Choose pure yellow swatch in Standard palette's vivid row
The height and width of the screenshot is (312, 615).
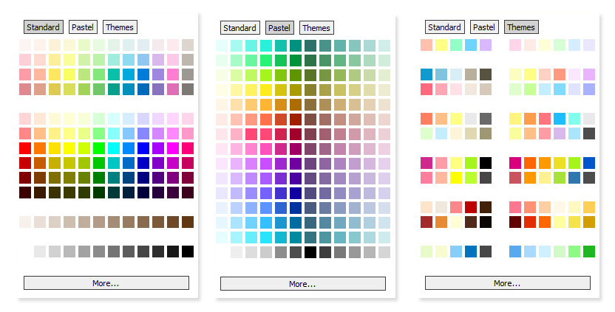[x=69, y=148]
